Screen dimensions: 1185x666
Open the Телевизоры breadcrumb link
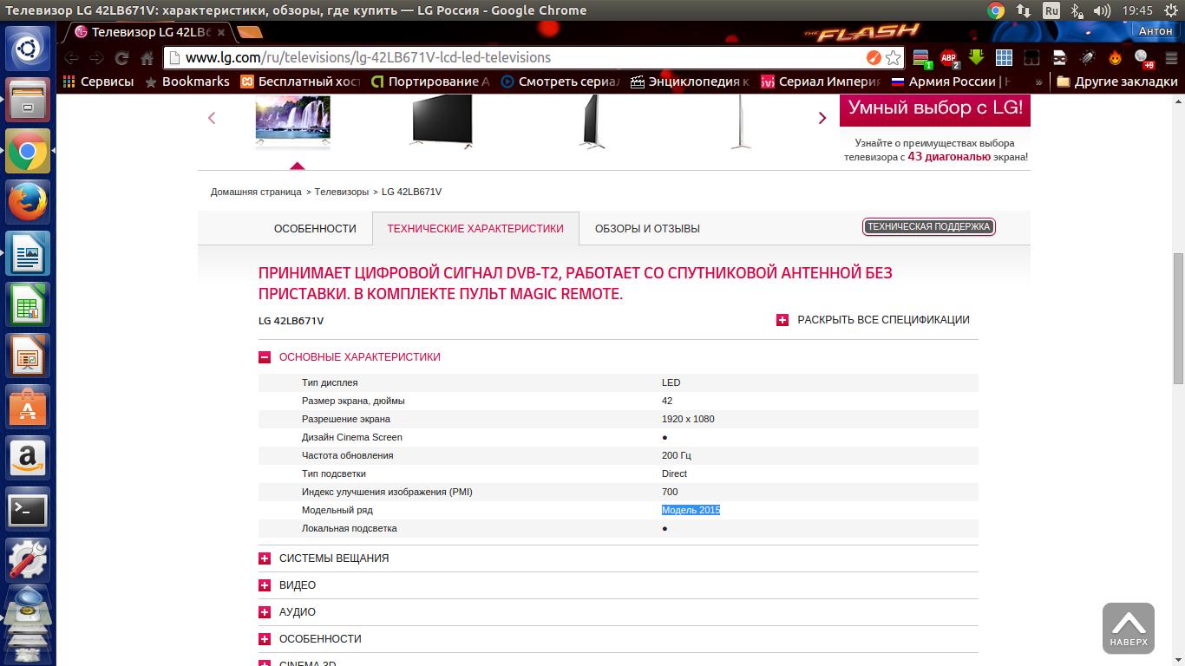click(x=341, y=192)
